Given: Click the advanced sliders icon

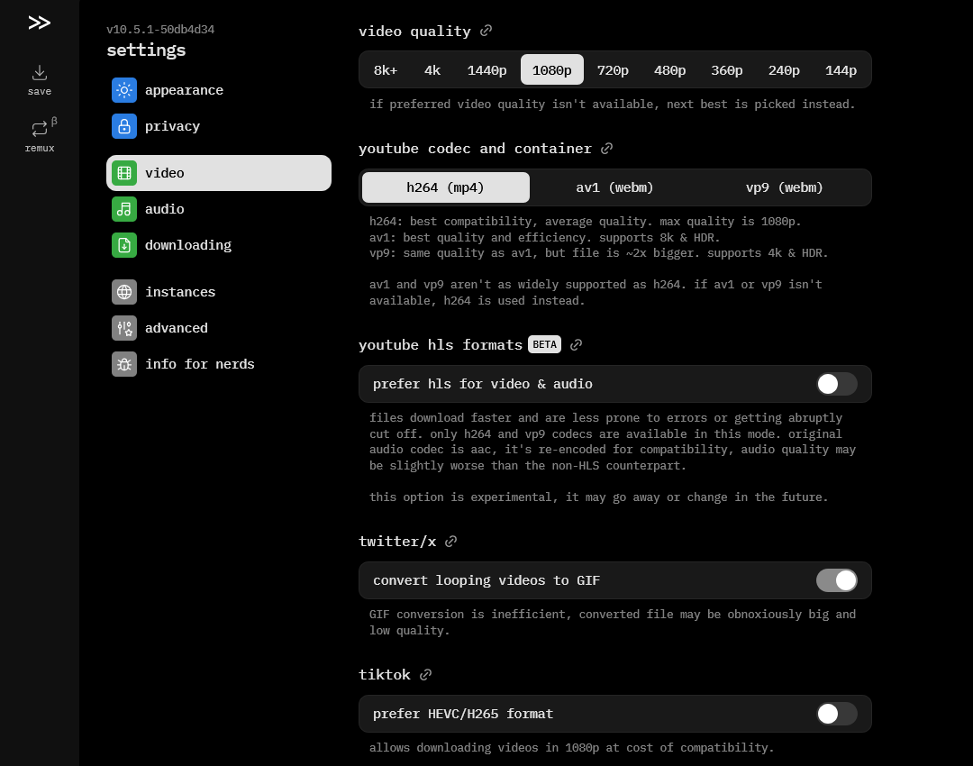Looking at the screenshot, I should (124, 328).
